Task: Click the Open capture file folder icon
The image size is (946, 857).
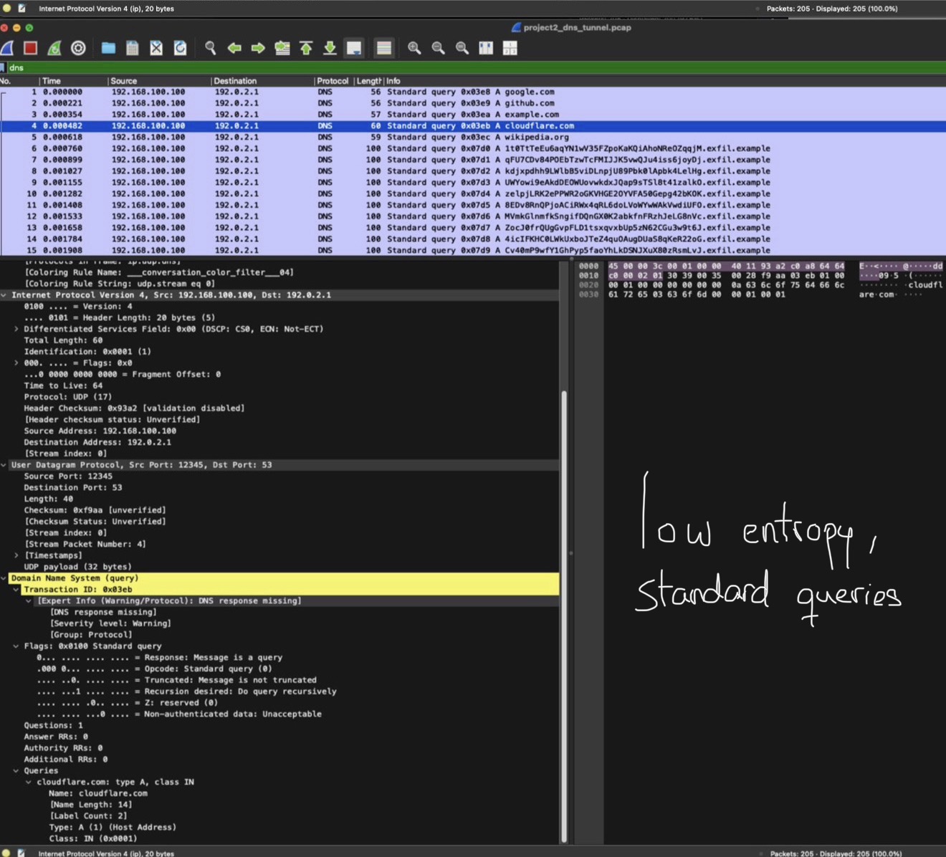Action: pos(108,48)
